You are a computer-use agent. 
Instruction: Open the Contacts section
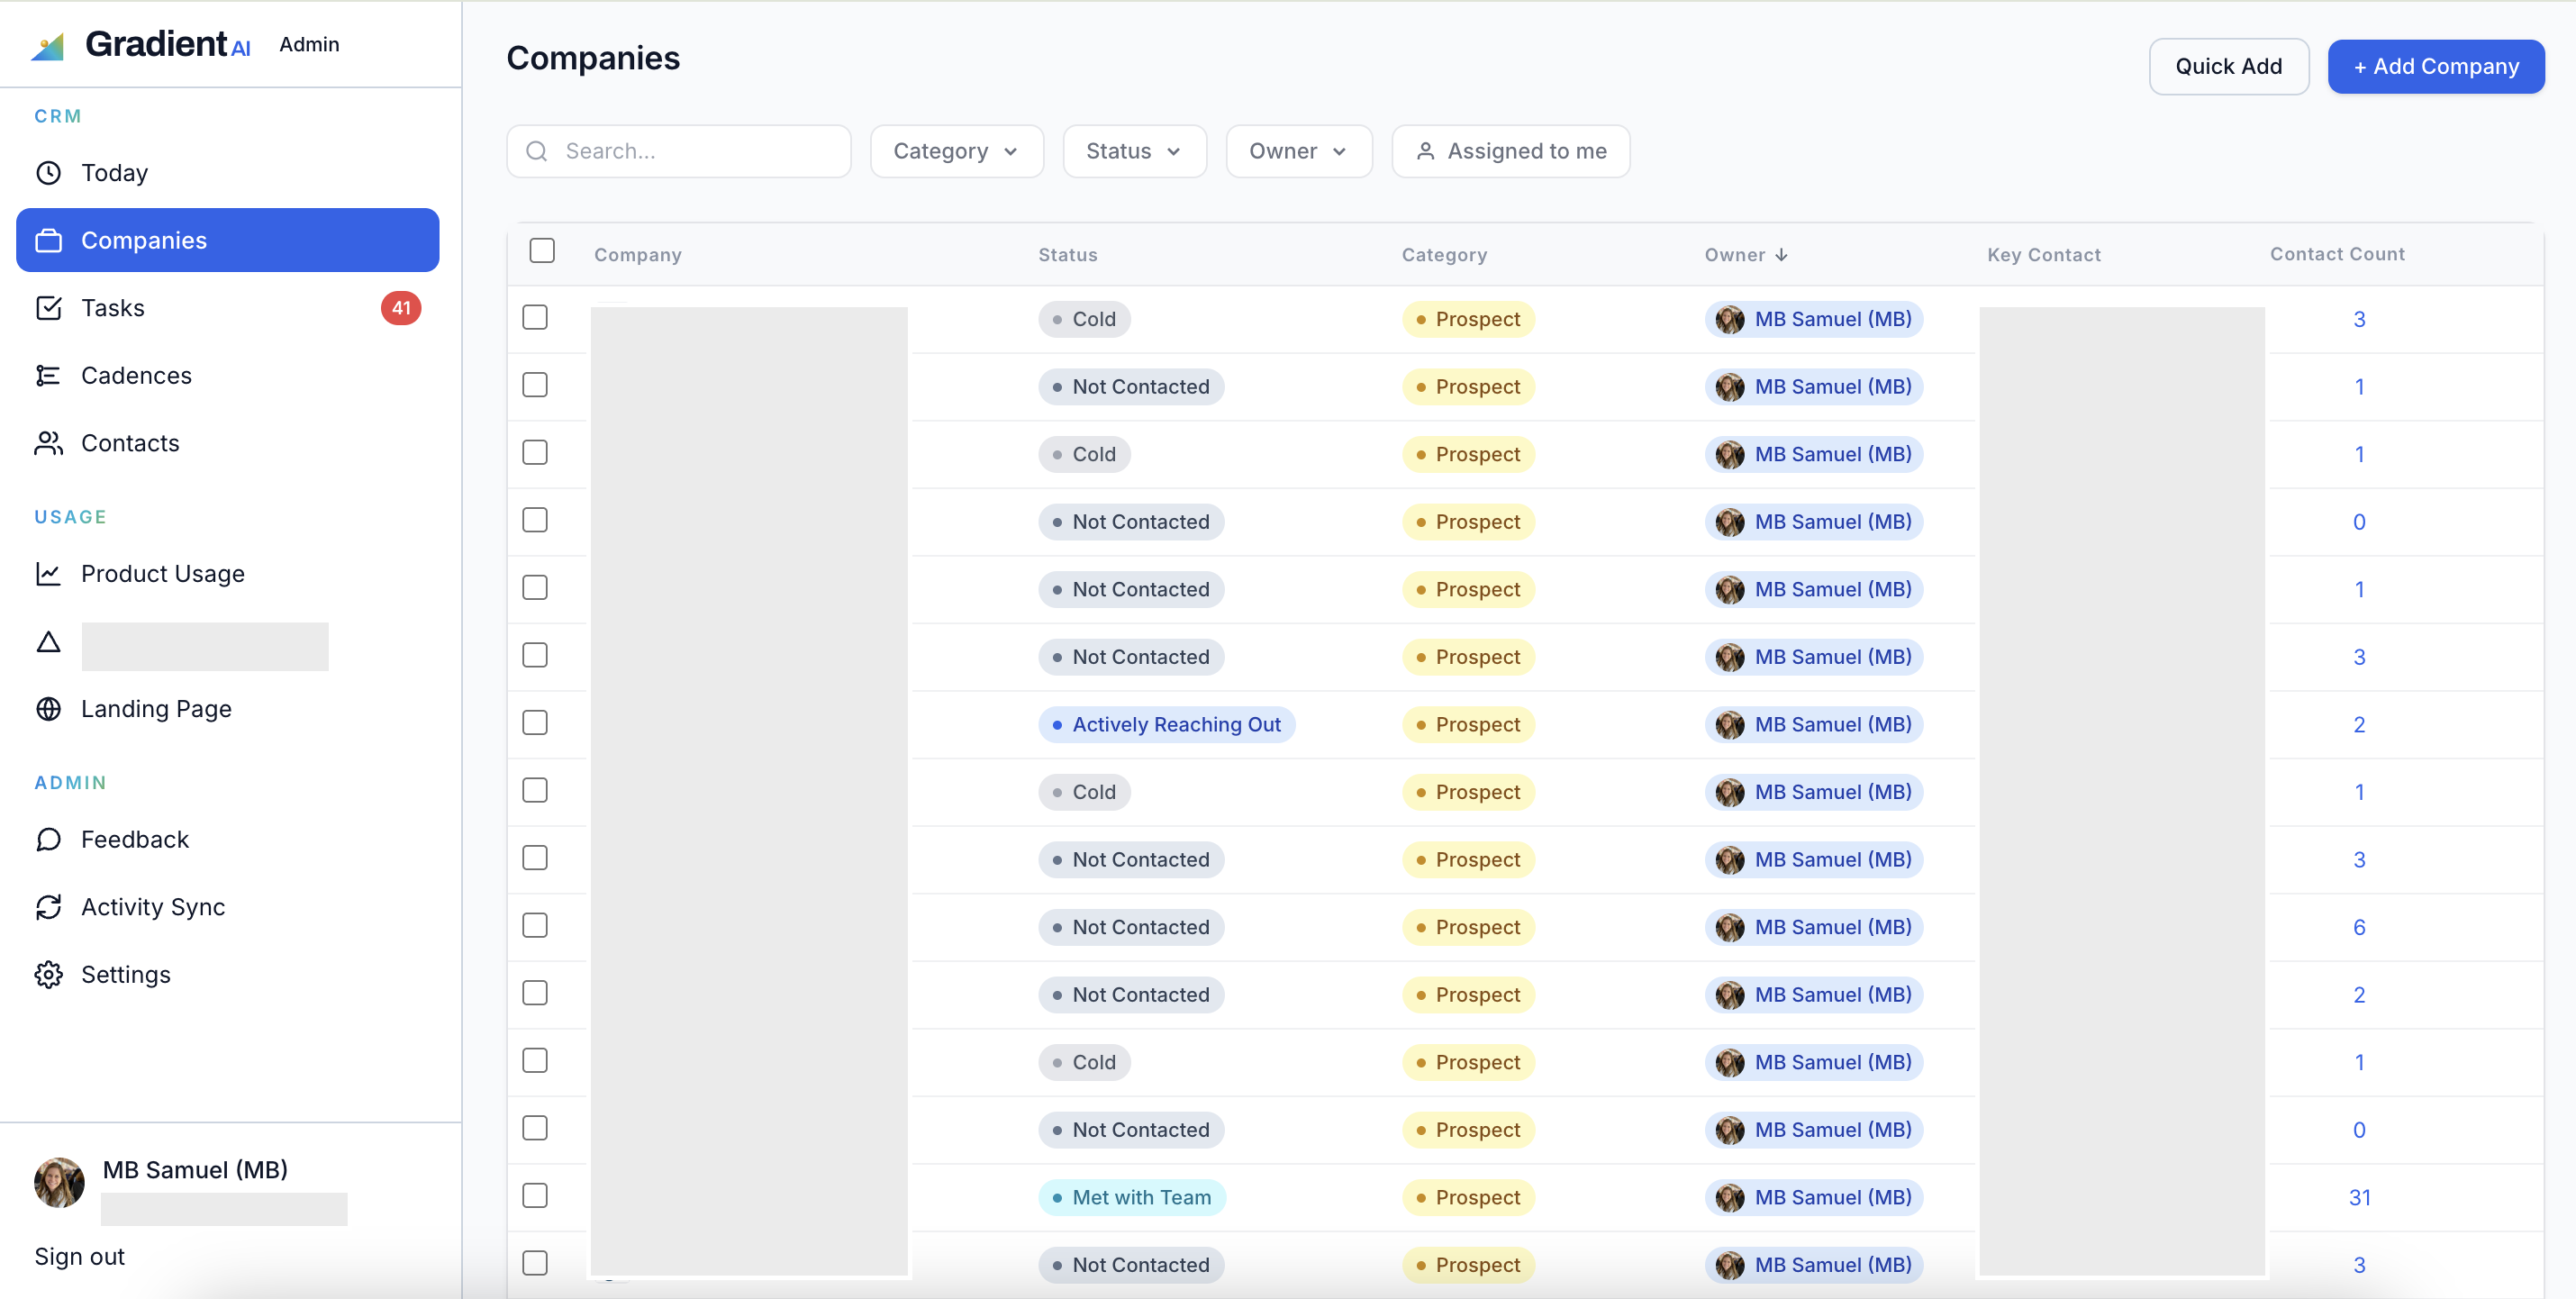(x=227, y=443)
